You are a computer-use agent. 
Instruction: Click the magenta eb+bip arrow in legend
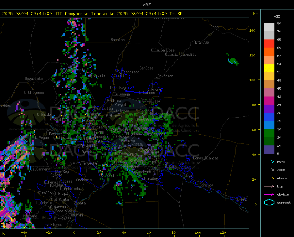click(x=269, y=195)
